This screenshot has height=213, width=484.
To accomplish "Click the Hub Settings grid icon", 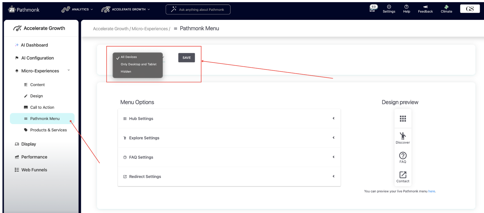I will (125, 119).
